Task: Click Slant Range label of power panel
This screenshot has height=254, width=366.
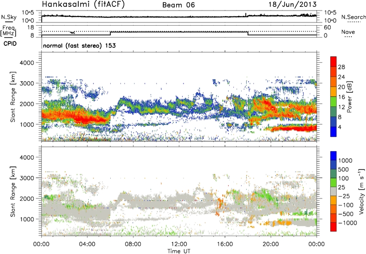Action: pos(13,97)
